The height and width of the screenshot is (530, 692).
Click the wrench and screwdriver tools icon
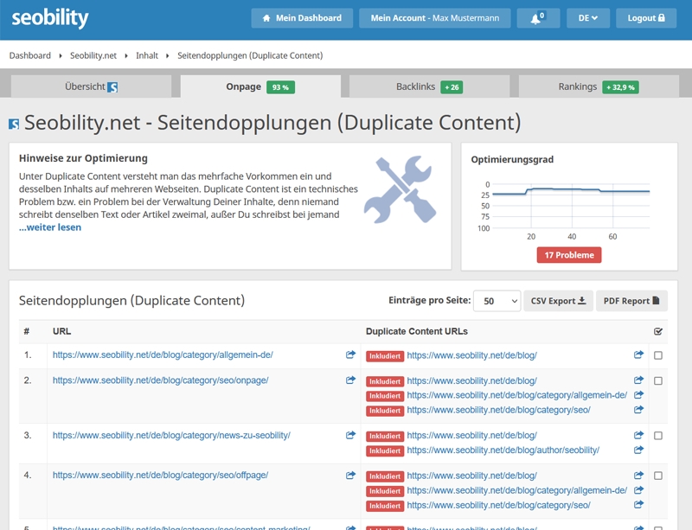(400, 189)
